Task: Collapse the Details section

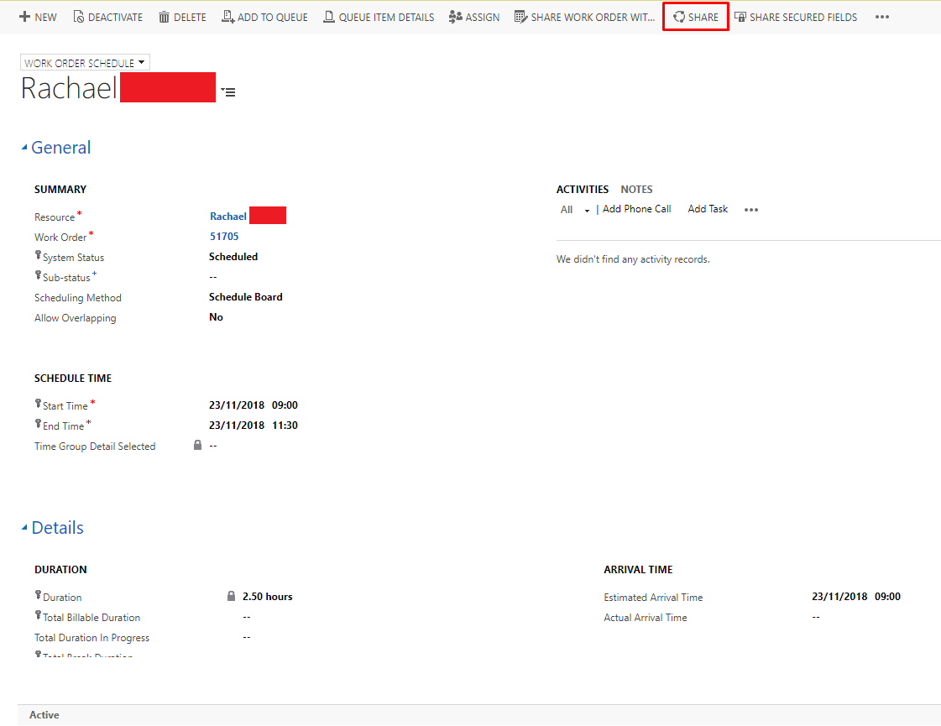Action: [x=24, y=528]
